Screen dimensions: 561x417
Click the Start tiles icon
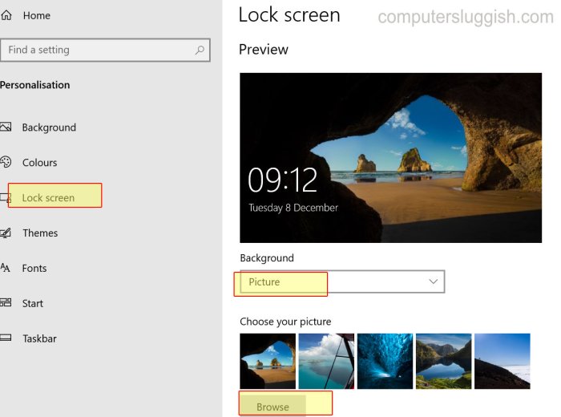(x=6, y=303)
